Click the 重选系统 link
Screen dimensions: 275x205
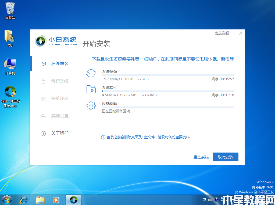click(201, 157)
